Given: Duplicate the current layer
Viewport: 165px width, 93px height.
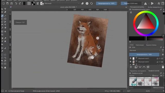Looking at the screenshot, I should 136,67.
